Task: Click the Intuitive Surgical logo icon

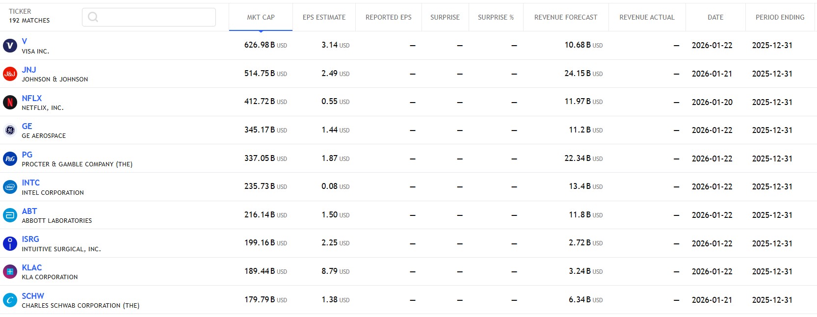Action: pos(10,243)
